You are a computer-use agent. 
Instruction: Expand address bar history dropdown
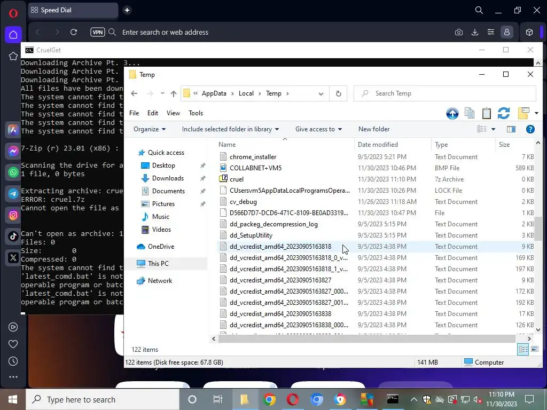pos(321,93)
